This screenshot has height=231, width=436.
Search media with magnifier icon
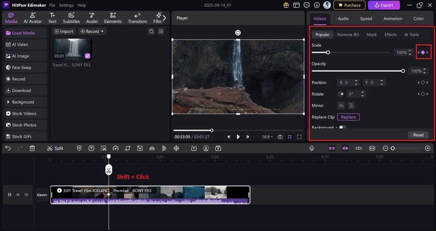click(x=152, y=32)
